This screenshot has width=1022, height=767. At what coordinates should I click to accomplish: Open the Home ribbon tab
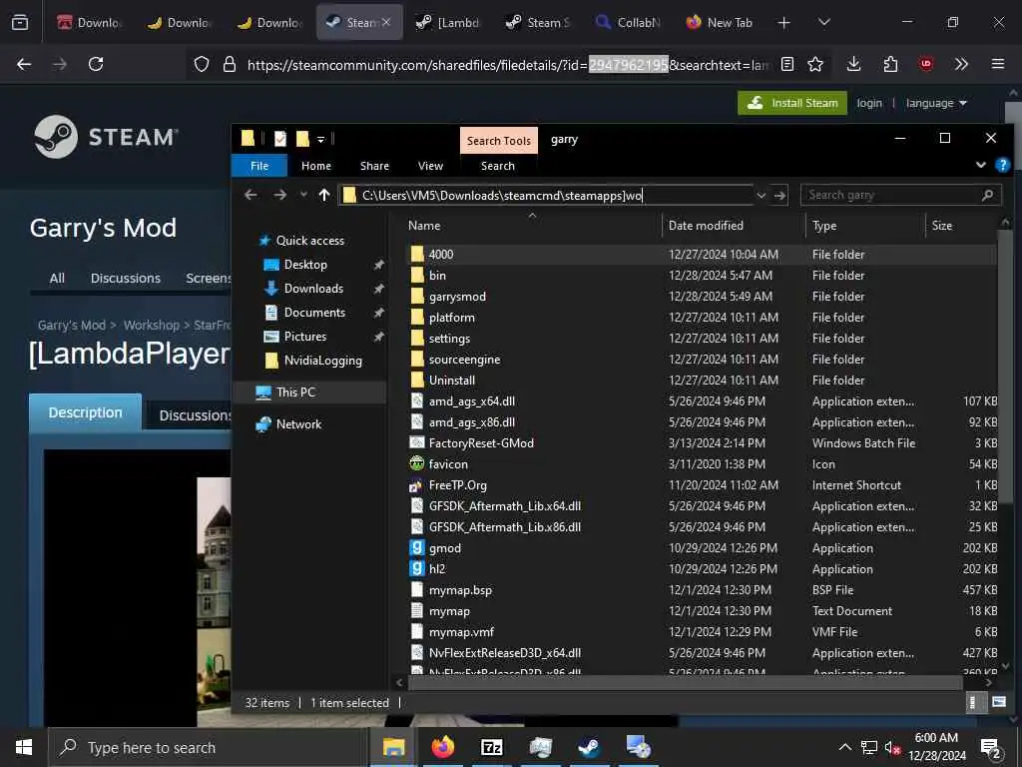click(x=316, y=166)
